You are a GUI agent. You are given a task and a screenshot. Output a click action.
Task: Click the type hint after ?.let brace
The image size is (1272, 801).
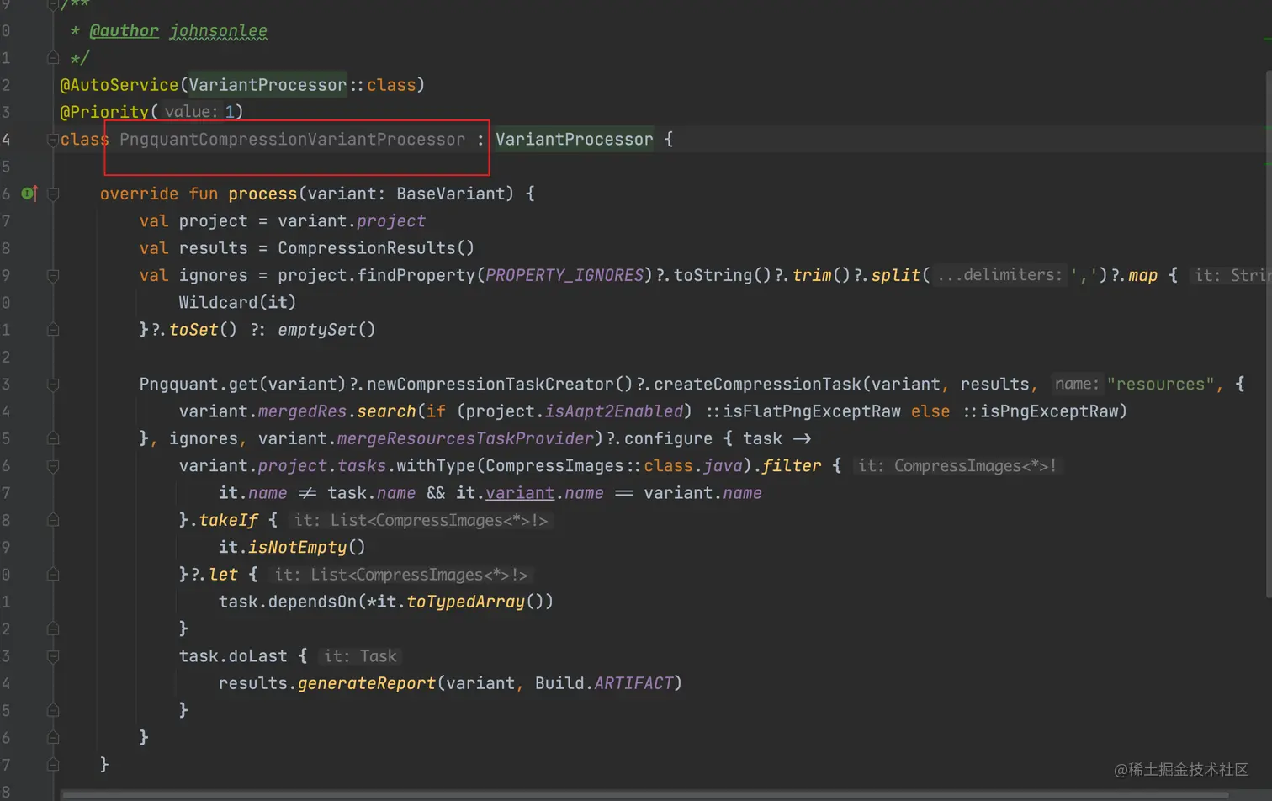pos(401,575)
